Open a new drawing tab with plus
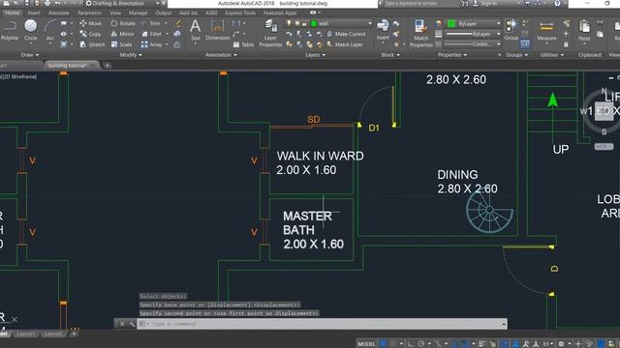Screen dimensions: 620x348 (108, 66)
